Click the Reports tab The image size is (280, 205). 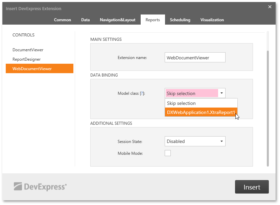coord(153,20)
